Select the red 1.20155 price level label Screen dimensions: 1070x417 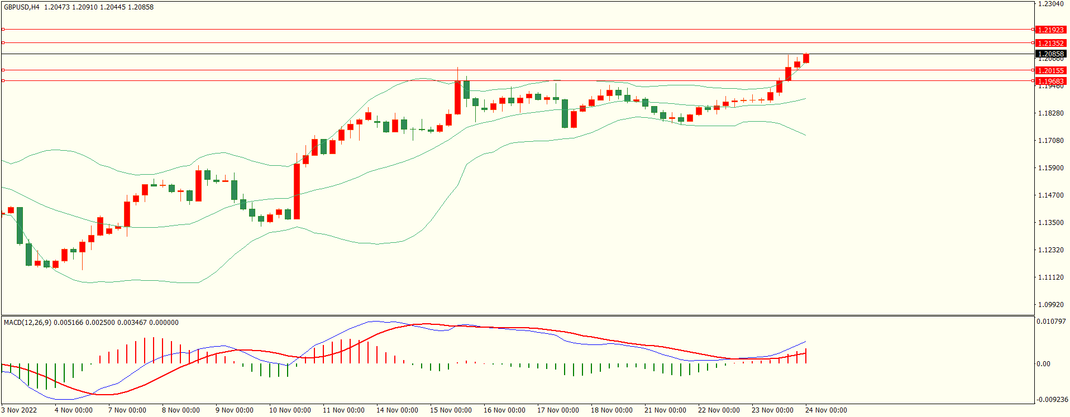(1050, 70)
